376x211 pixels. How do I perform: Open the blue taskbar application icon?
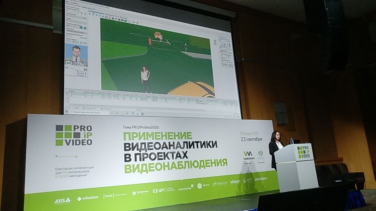142,114
